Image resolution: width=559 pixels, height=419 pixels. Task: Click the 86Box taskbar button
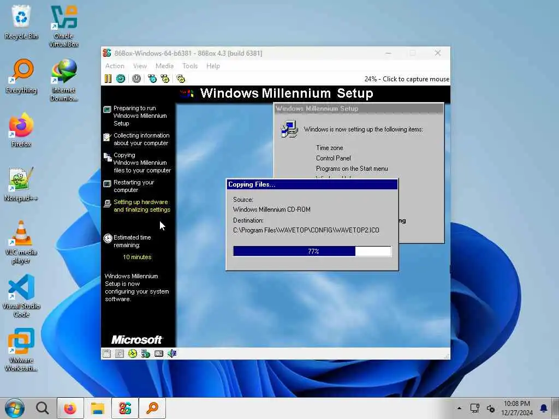tap(125, 408)
